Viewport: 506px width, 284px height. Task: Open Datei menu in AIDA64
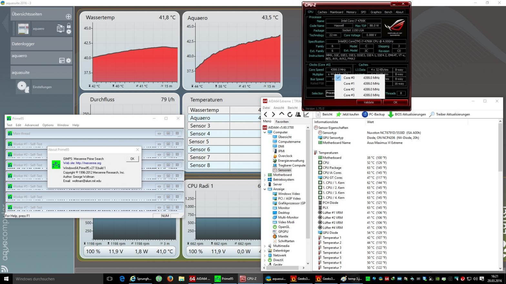click(x=266, y=108)
